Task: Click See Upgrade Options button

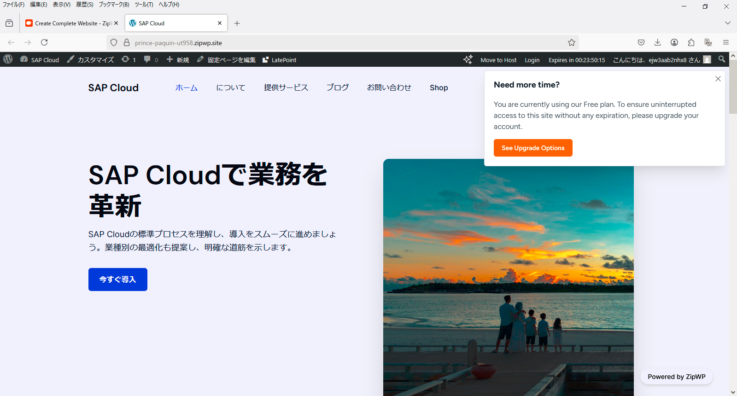Action: (x=533, y=148)
